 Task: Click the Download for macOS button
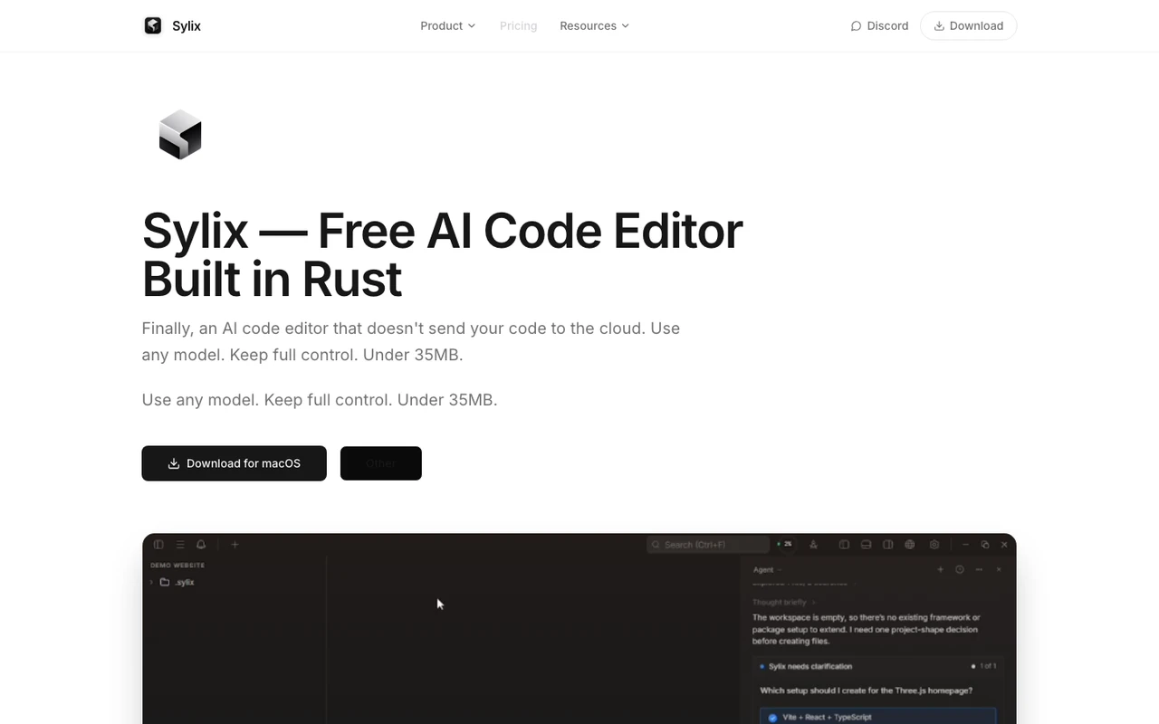click(234, 463)
